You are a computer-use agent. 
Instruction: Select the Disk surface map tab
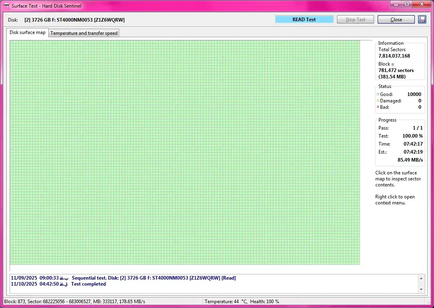click(28, 32)
